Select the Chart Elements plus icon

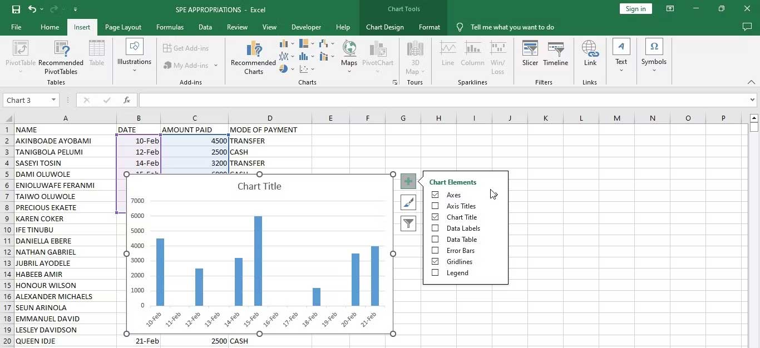408,181
